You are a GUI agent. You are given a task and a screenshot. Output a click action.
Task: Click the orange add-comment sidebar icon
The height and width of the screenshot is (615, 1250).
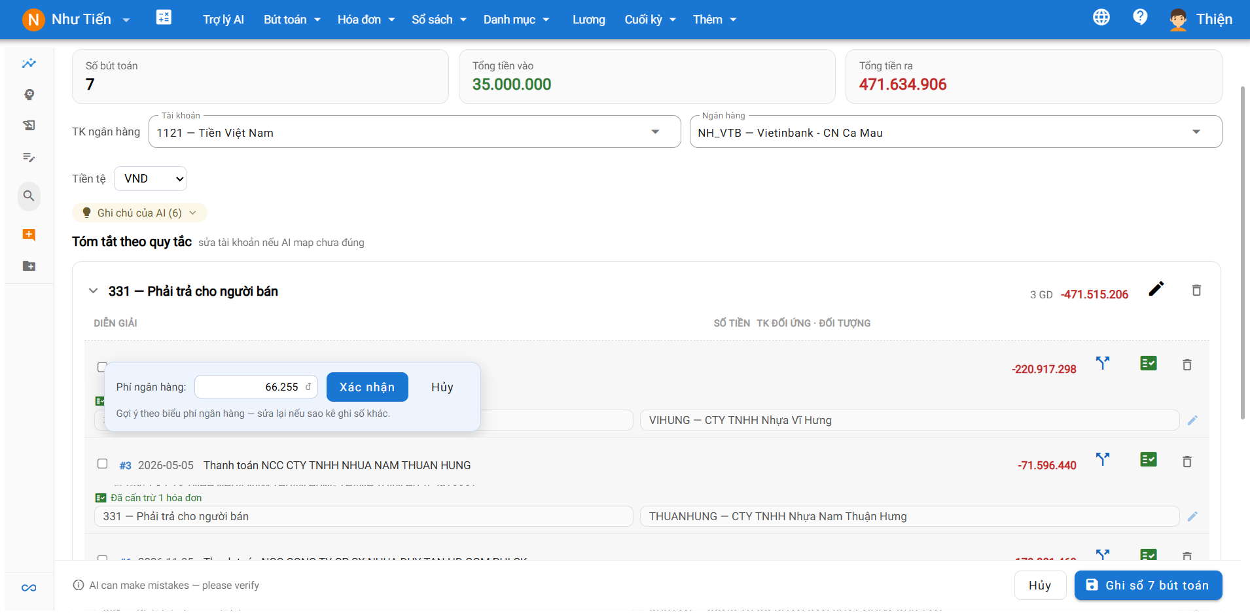29,234
